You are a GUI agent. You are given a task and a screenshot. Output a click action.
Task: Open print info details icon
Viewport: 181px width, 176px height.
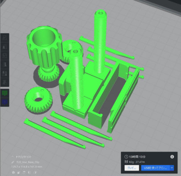pos(172,157)
